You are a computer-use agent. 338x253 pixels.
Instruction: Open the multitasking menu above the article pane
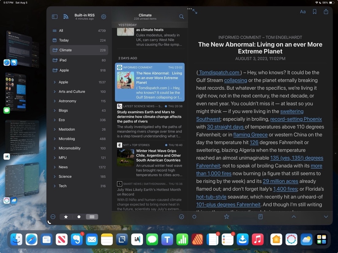pyautogui.click(x=190, y=9)
